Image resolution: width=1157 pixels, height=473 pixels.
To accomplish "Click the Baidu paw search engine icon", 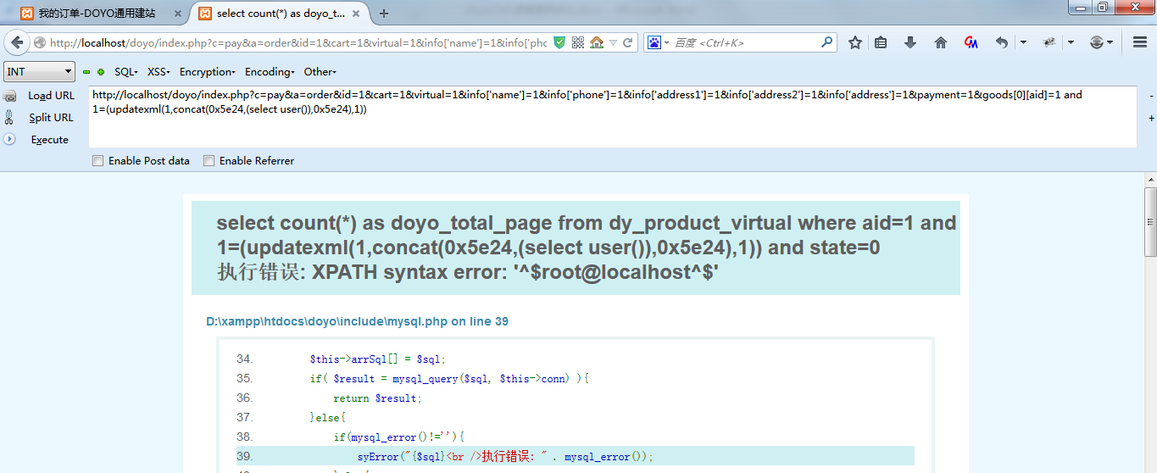I will (654, 42).
